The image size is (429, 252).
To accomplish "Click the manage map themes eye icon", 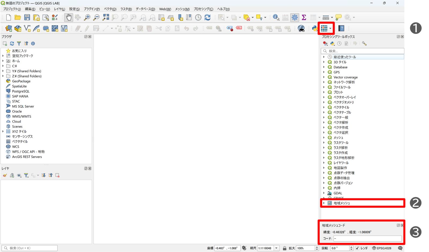I will point(19,175).
